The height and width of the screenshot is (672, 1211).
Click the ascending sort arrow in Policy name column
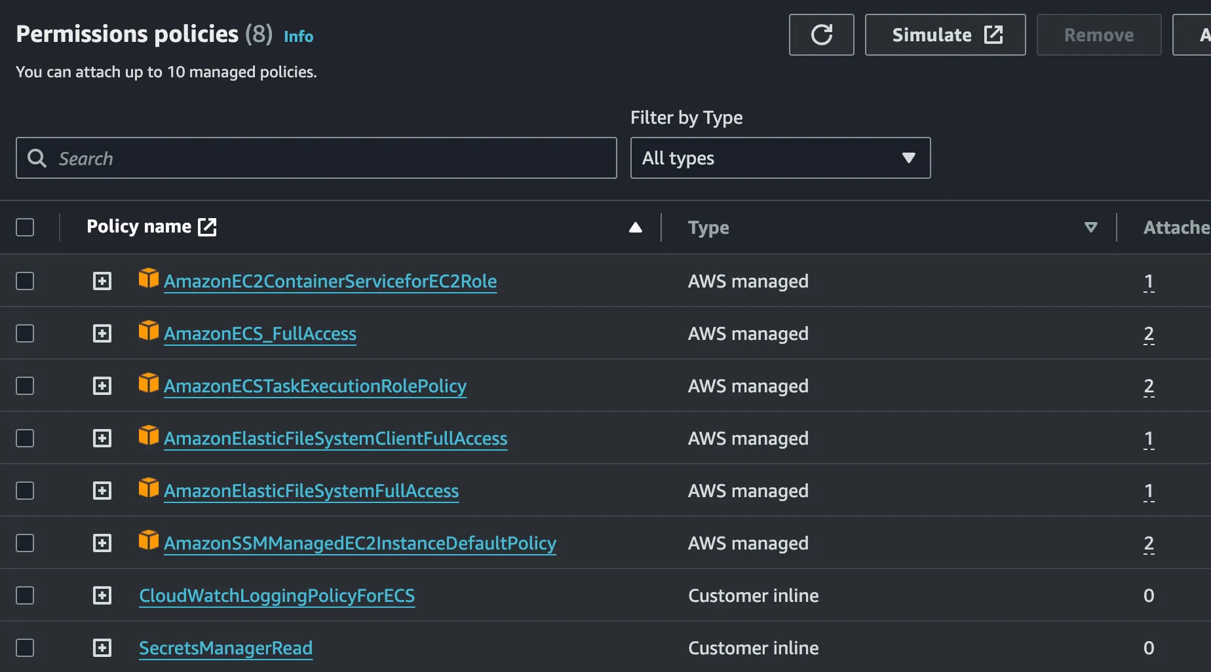[x=635, y=227]
